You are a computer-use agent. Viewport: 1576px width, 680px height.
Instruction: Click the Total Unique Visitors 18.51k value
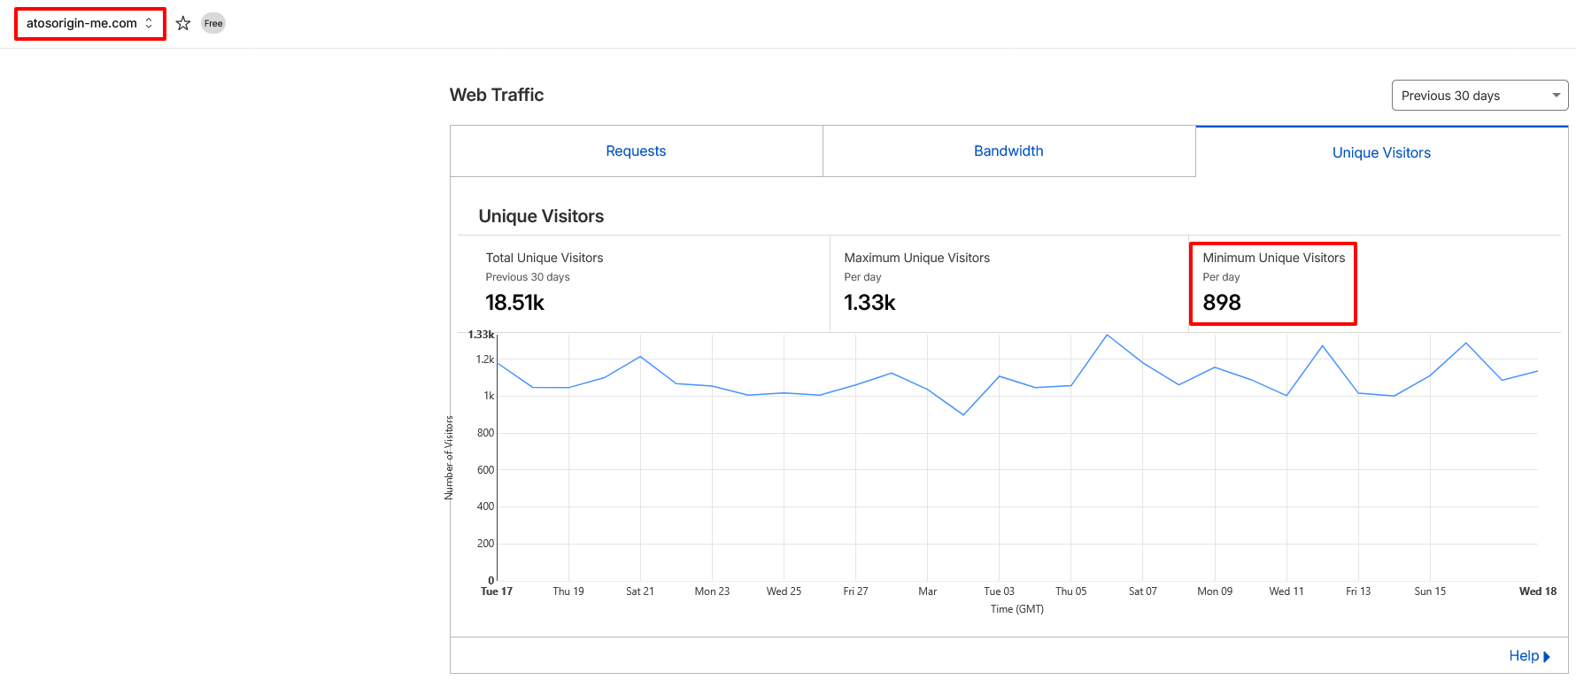514,303
